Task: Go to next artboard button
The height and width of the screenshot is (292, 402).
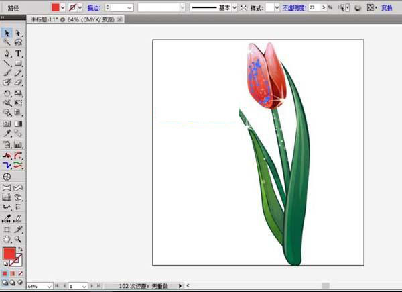Action: point(92,285)
